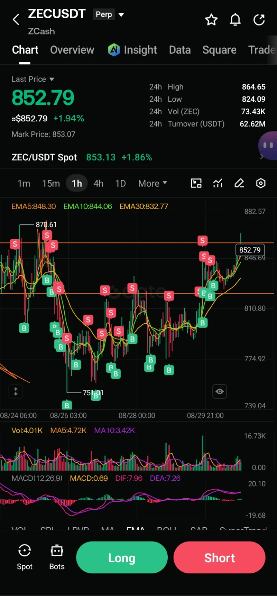This screenshot has height=596, width=277.
Task: Tap the large 852.79 last price
Action: tap(43, 98)
